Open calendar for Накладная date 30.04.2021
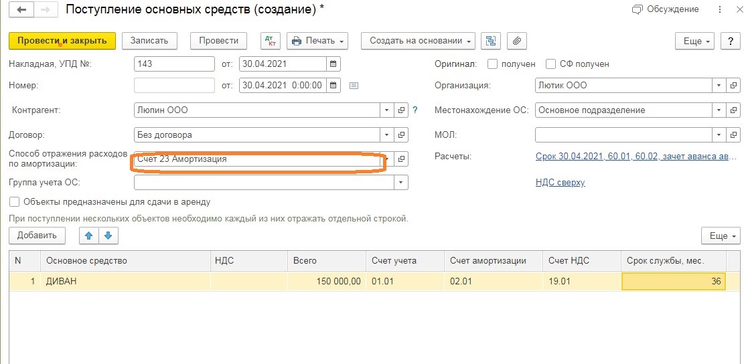746x364 pixels. pyautogui.click(x=333, y=64)
